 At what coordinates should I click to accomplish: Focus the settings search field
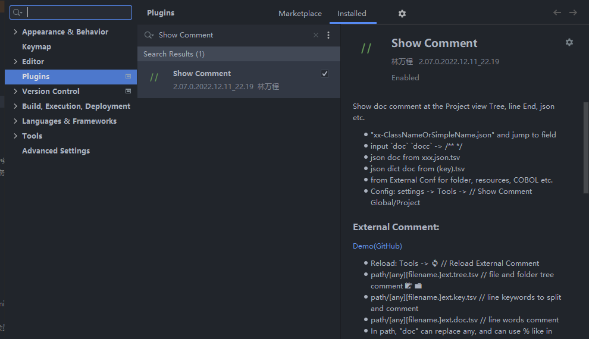coord(71,12)
